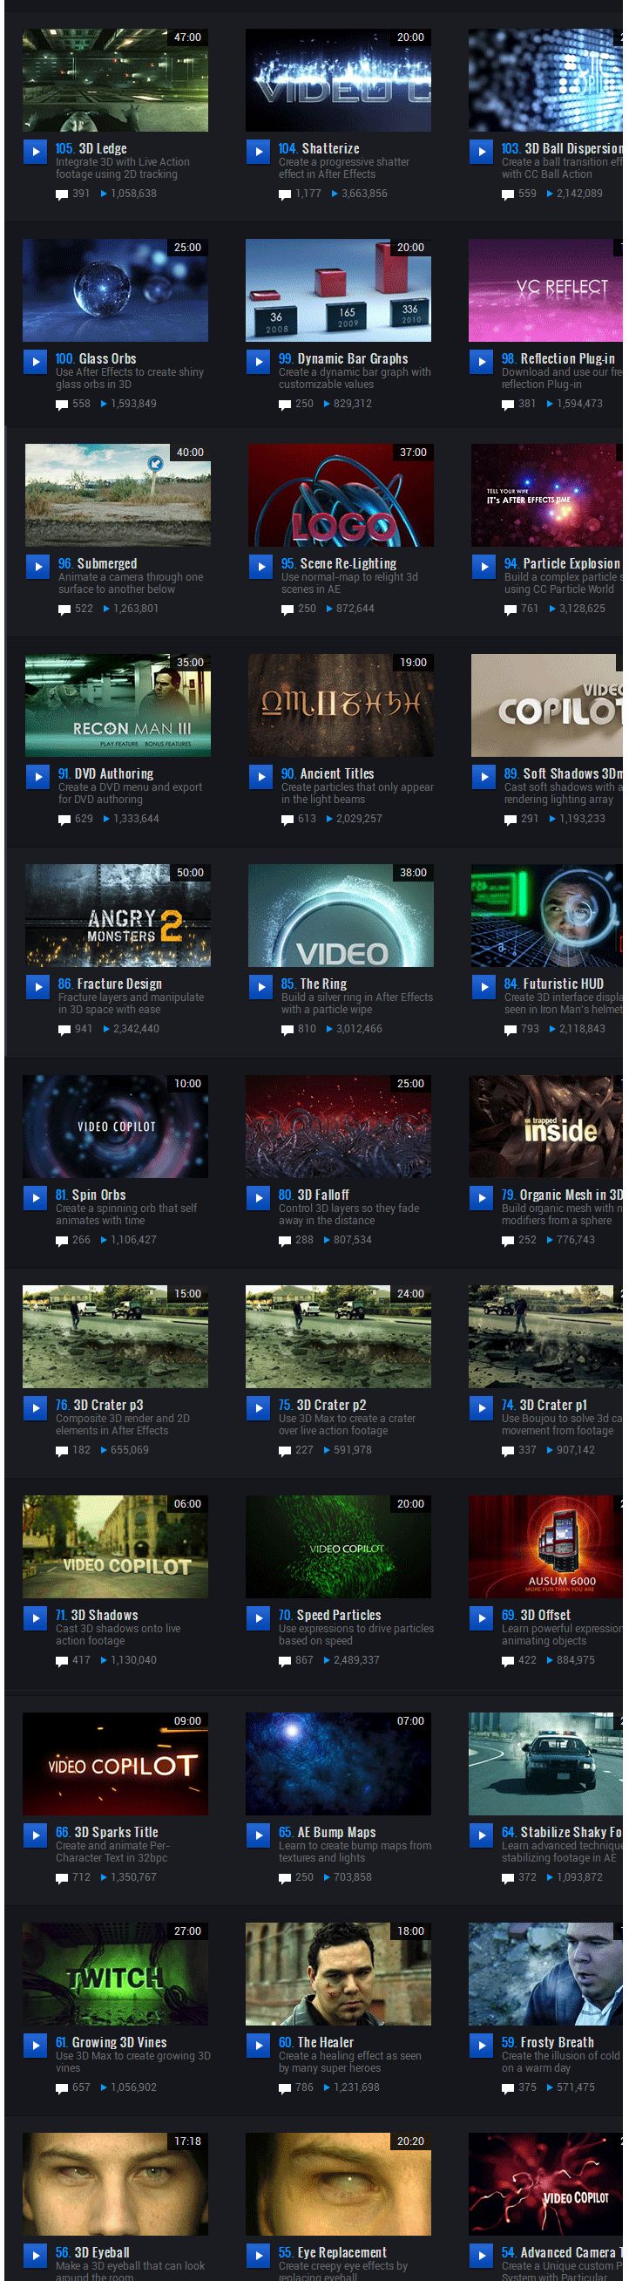Open the Angry Monsters 2 thumbnail
629x2281 pixels.
[118, 915]
